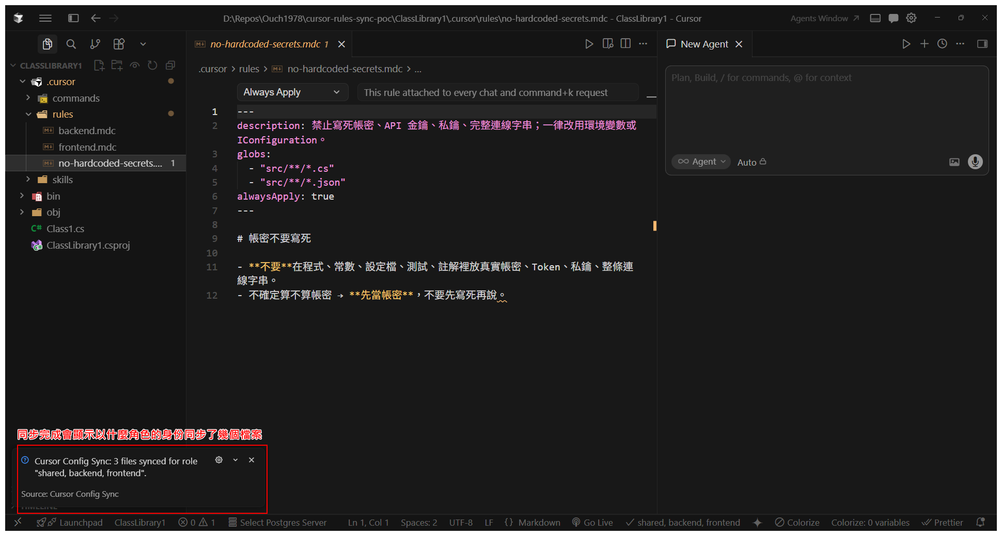This screenshot has width=1002, height=536.
Task: Click Select Postgres Server in the status bar
Action: pyautogui.click(x=277, y=523)
